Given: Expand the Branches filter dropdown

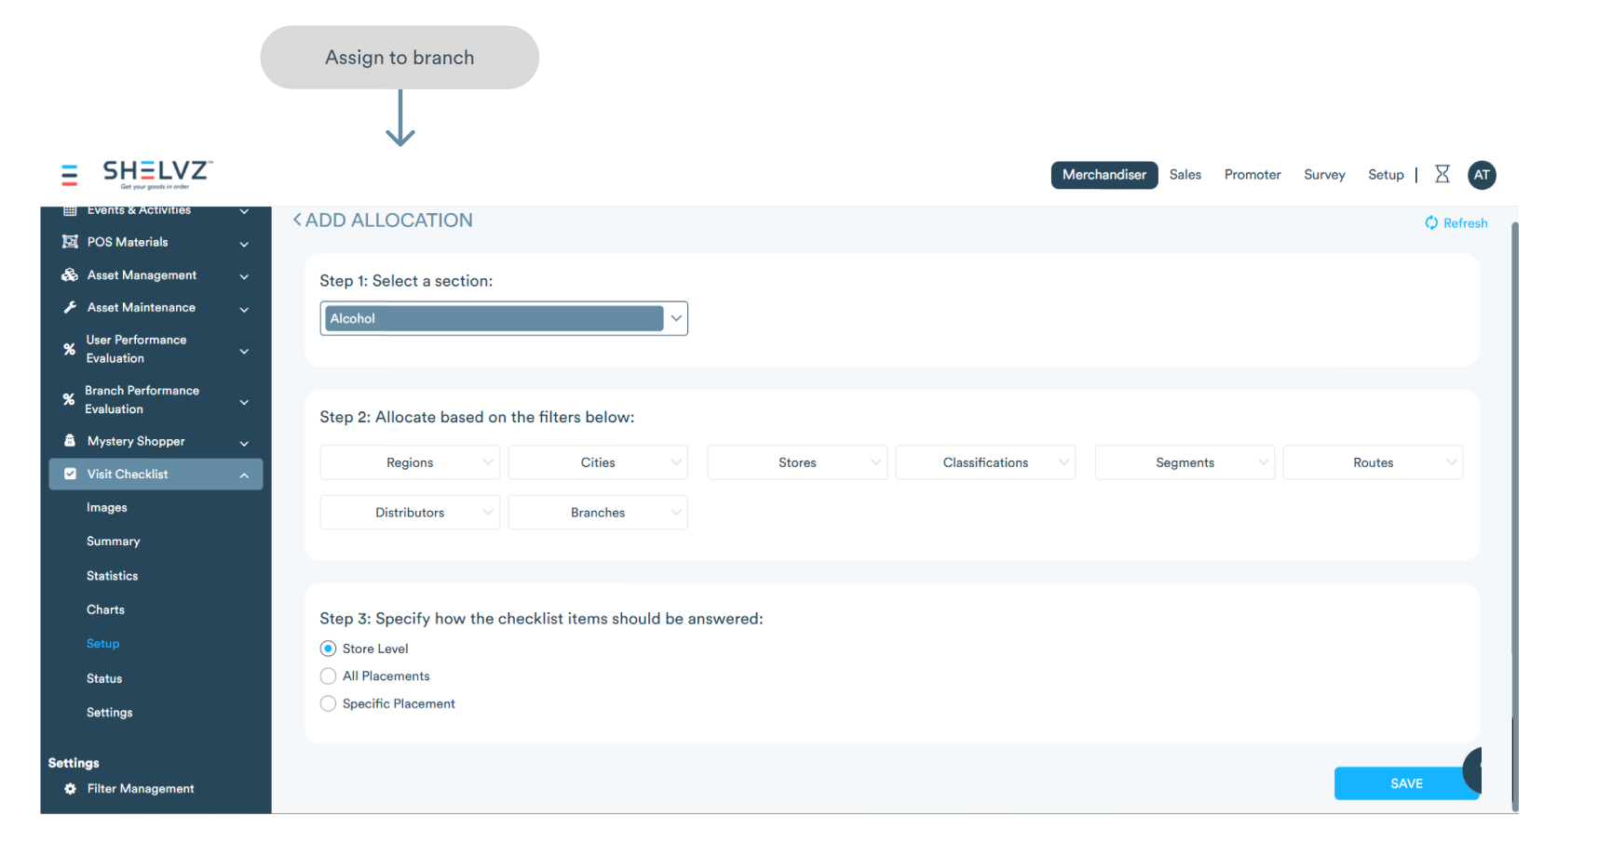Looking at the screenshot, I should [598, 513].
